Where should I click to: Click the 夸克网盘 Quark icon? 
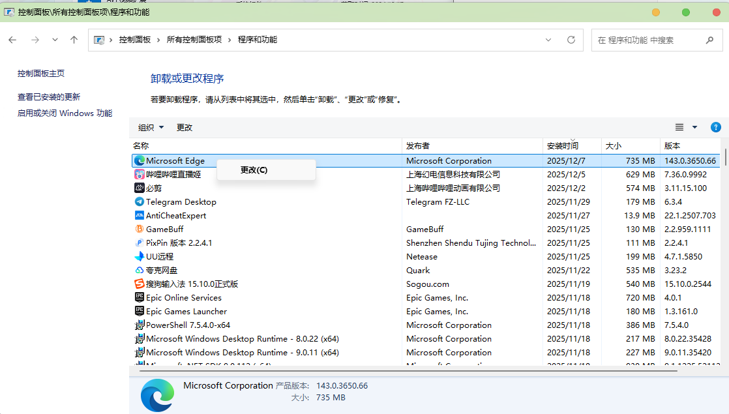tap(139, 270)
